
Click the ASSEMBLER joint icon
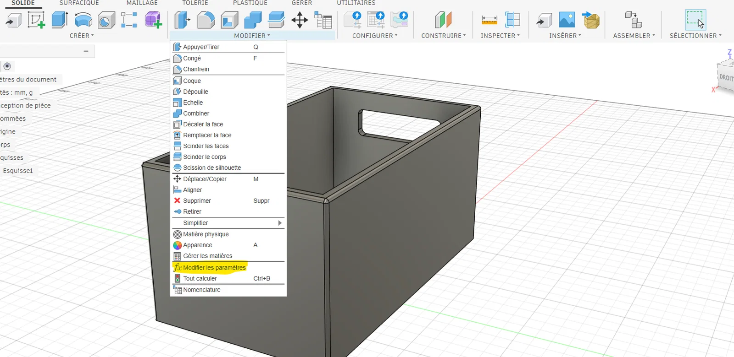[634, 20]
